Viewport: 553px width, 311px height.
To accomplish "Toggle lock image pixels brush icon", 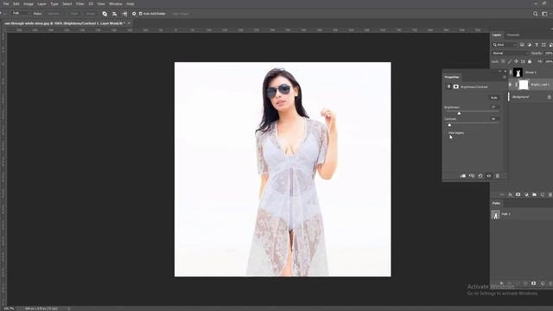I will (510, 61).
